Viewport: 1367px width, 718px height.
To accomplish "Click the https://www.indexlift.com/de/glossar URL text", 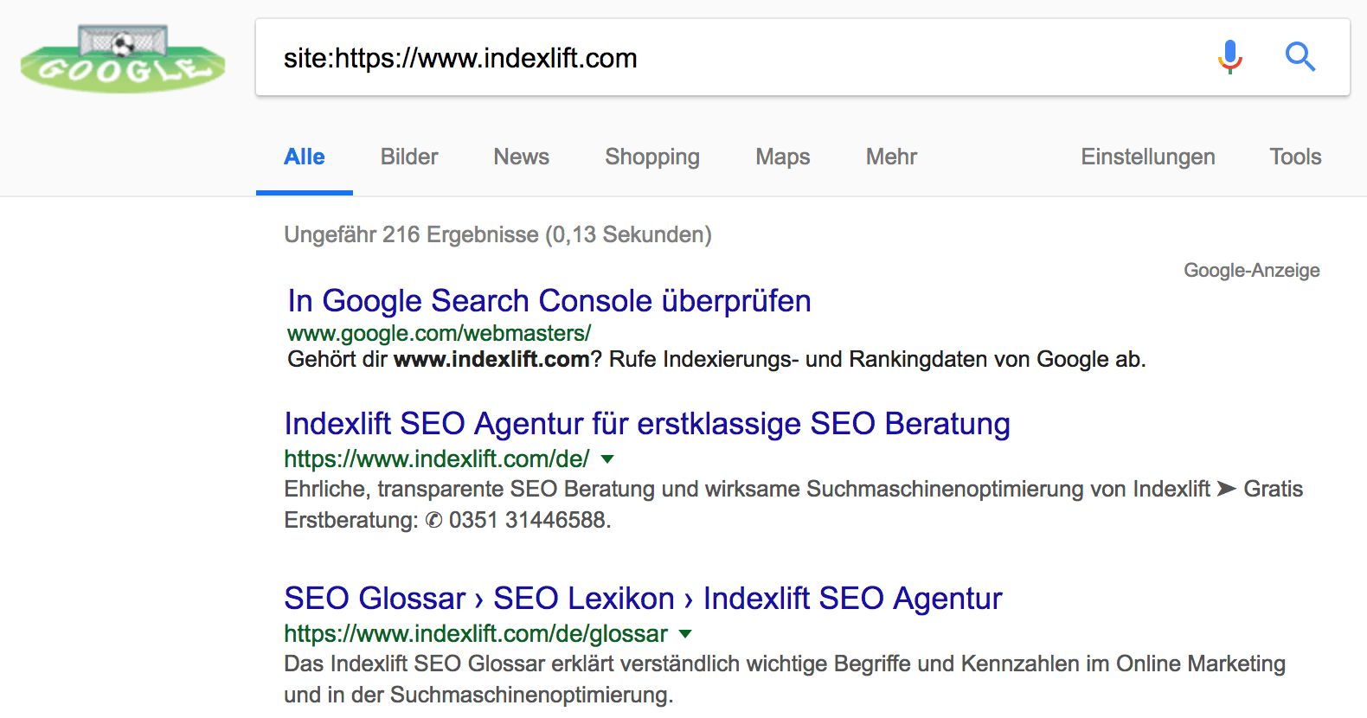I will pyautogui.click(x=476, y=634).
